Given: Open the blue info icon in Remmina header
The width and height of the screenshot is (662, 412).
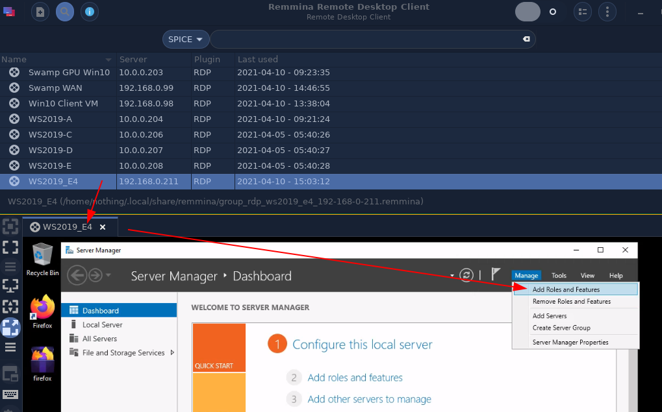Looking at the screenshot, I should tap(89, 12).
